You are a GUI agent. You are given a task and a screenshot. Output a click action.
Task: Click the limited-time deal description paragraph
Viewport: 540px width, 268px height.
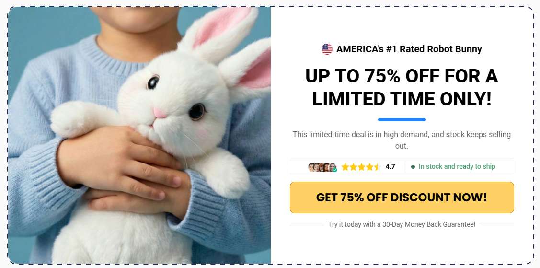click(402, 140)
